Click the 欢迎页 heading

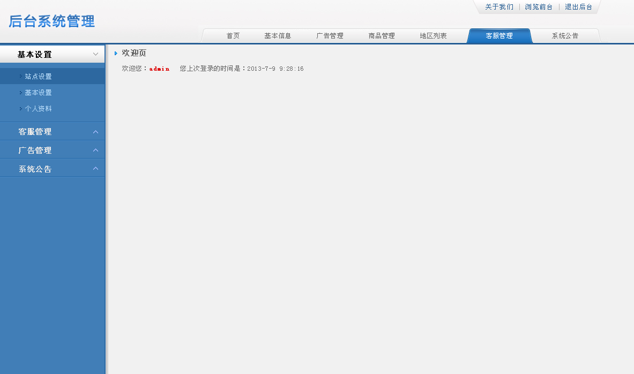(134, 53)
